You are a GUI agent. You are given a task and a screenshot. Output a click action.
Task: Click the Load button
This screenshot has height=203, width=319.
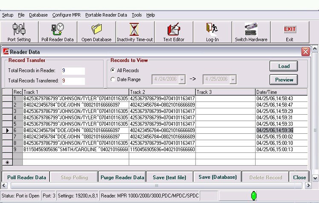point(284,66)
